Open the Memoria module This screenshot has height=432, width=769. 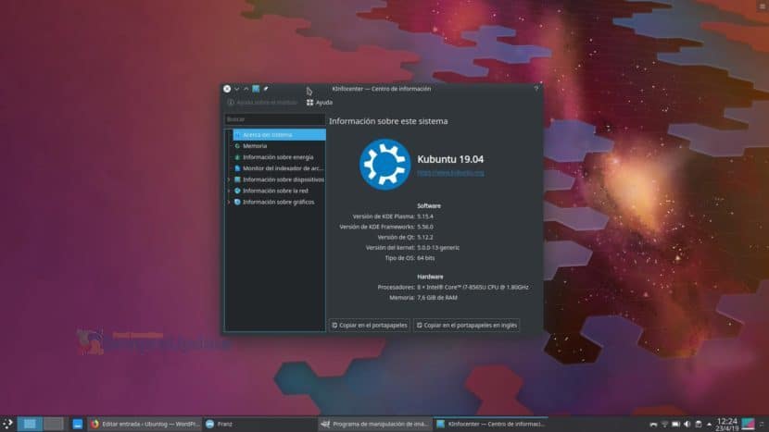[255, 146]
